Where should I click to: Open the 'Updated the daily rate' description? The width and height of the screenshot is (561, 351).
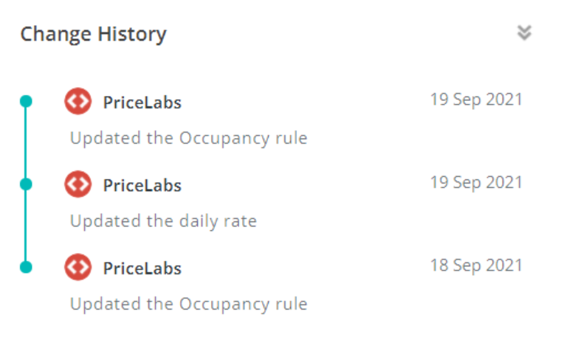point(164,222)
